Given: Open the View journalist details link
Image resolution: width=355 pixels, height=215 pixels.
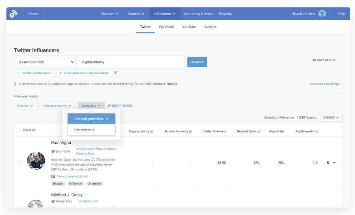Looking at the screenshot, I should point(72,176).
